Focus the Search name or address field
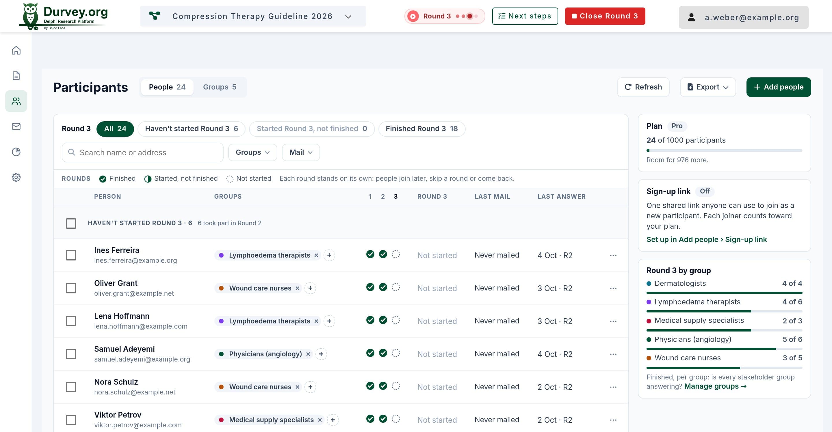 [142, 152]
